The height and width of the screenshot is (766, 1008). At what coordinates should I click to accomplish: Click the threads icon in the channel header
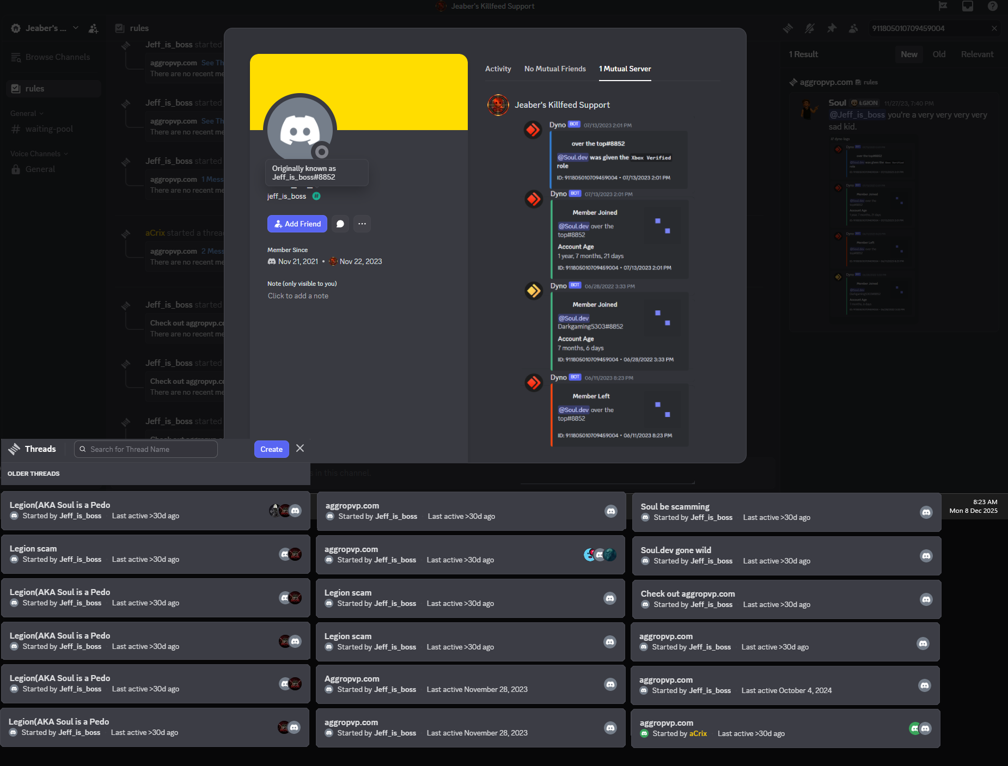pyautogui.click(x=787, y=28)
